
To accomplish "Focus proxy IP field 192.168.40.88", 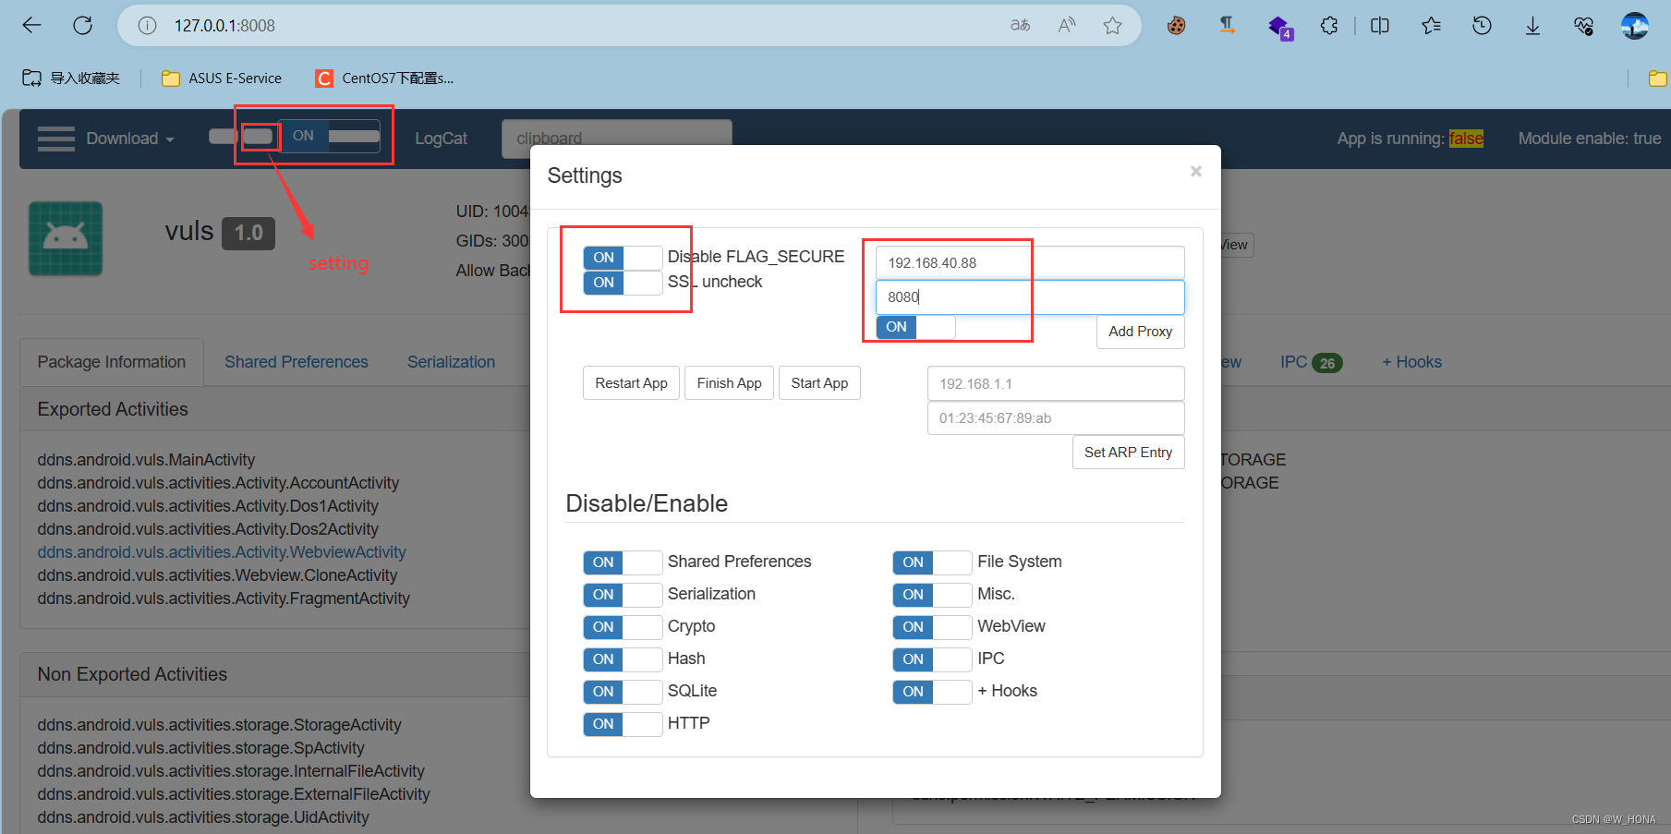I will [1030, 263].
